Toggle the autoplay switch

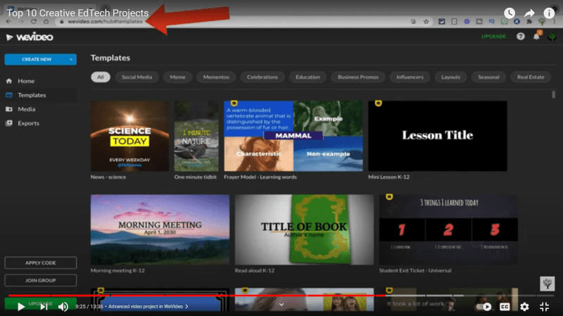pyautogui.click(x=483, y=306)
